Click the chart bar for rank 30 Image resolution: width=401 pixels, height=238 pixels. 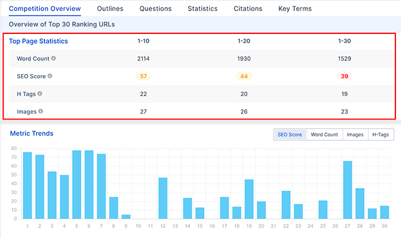(x=384, y=212)
